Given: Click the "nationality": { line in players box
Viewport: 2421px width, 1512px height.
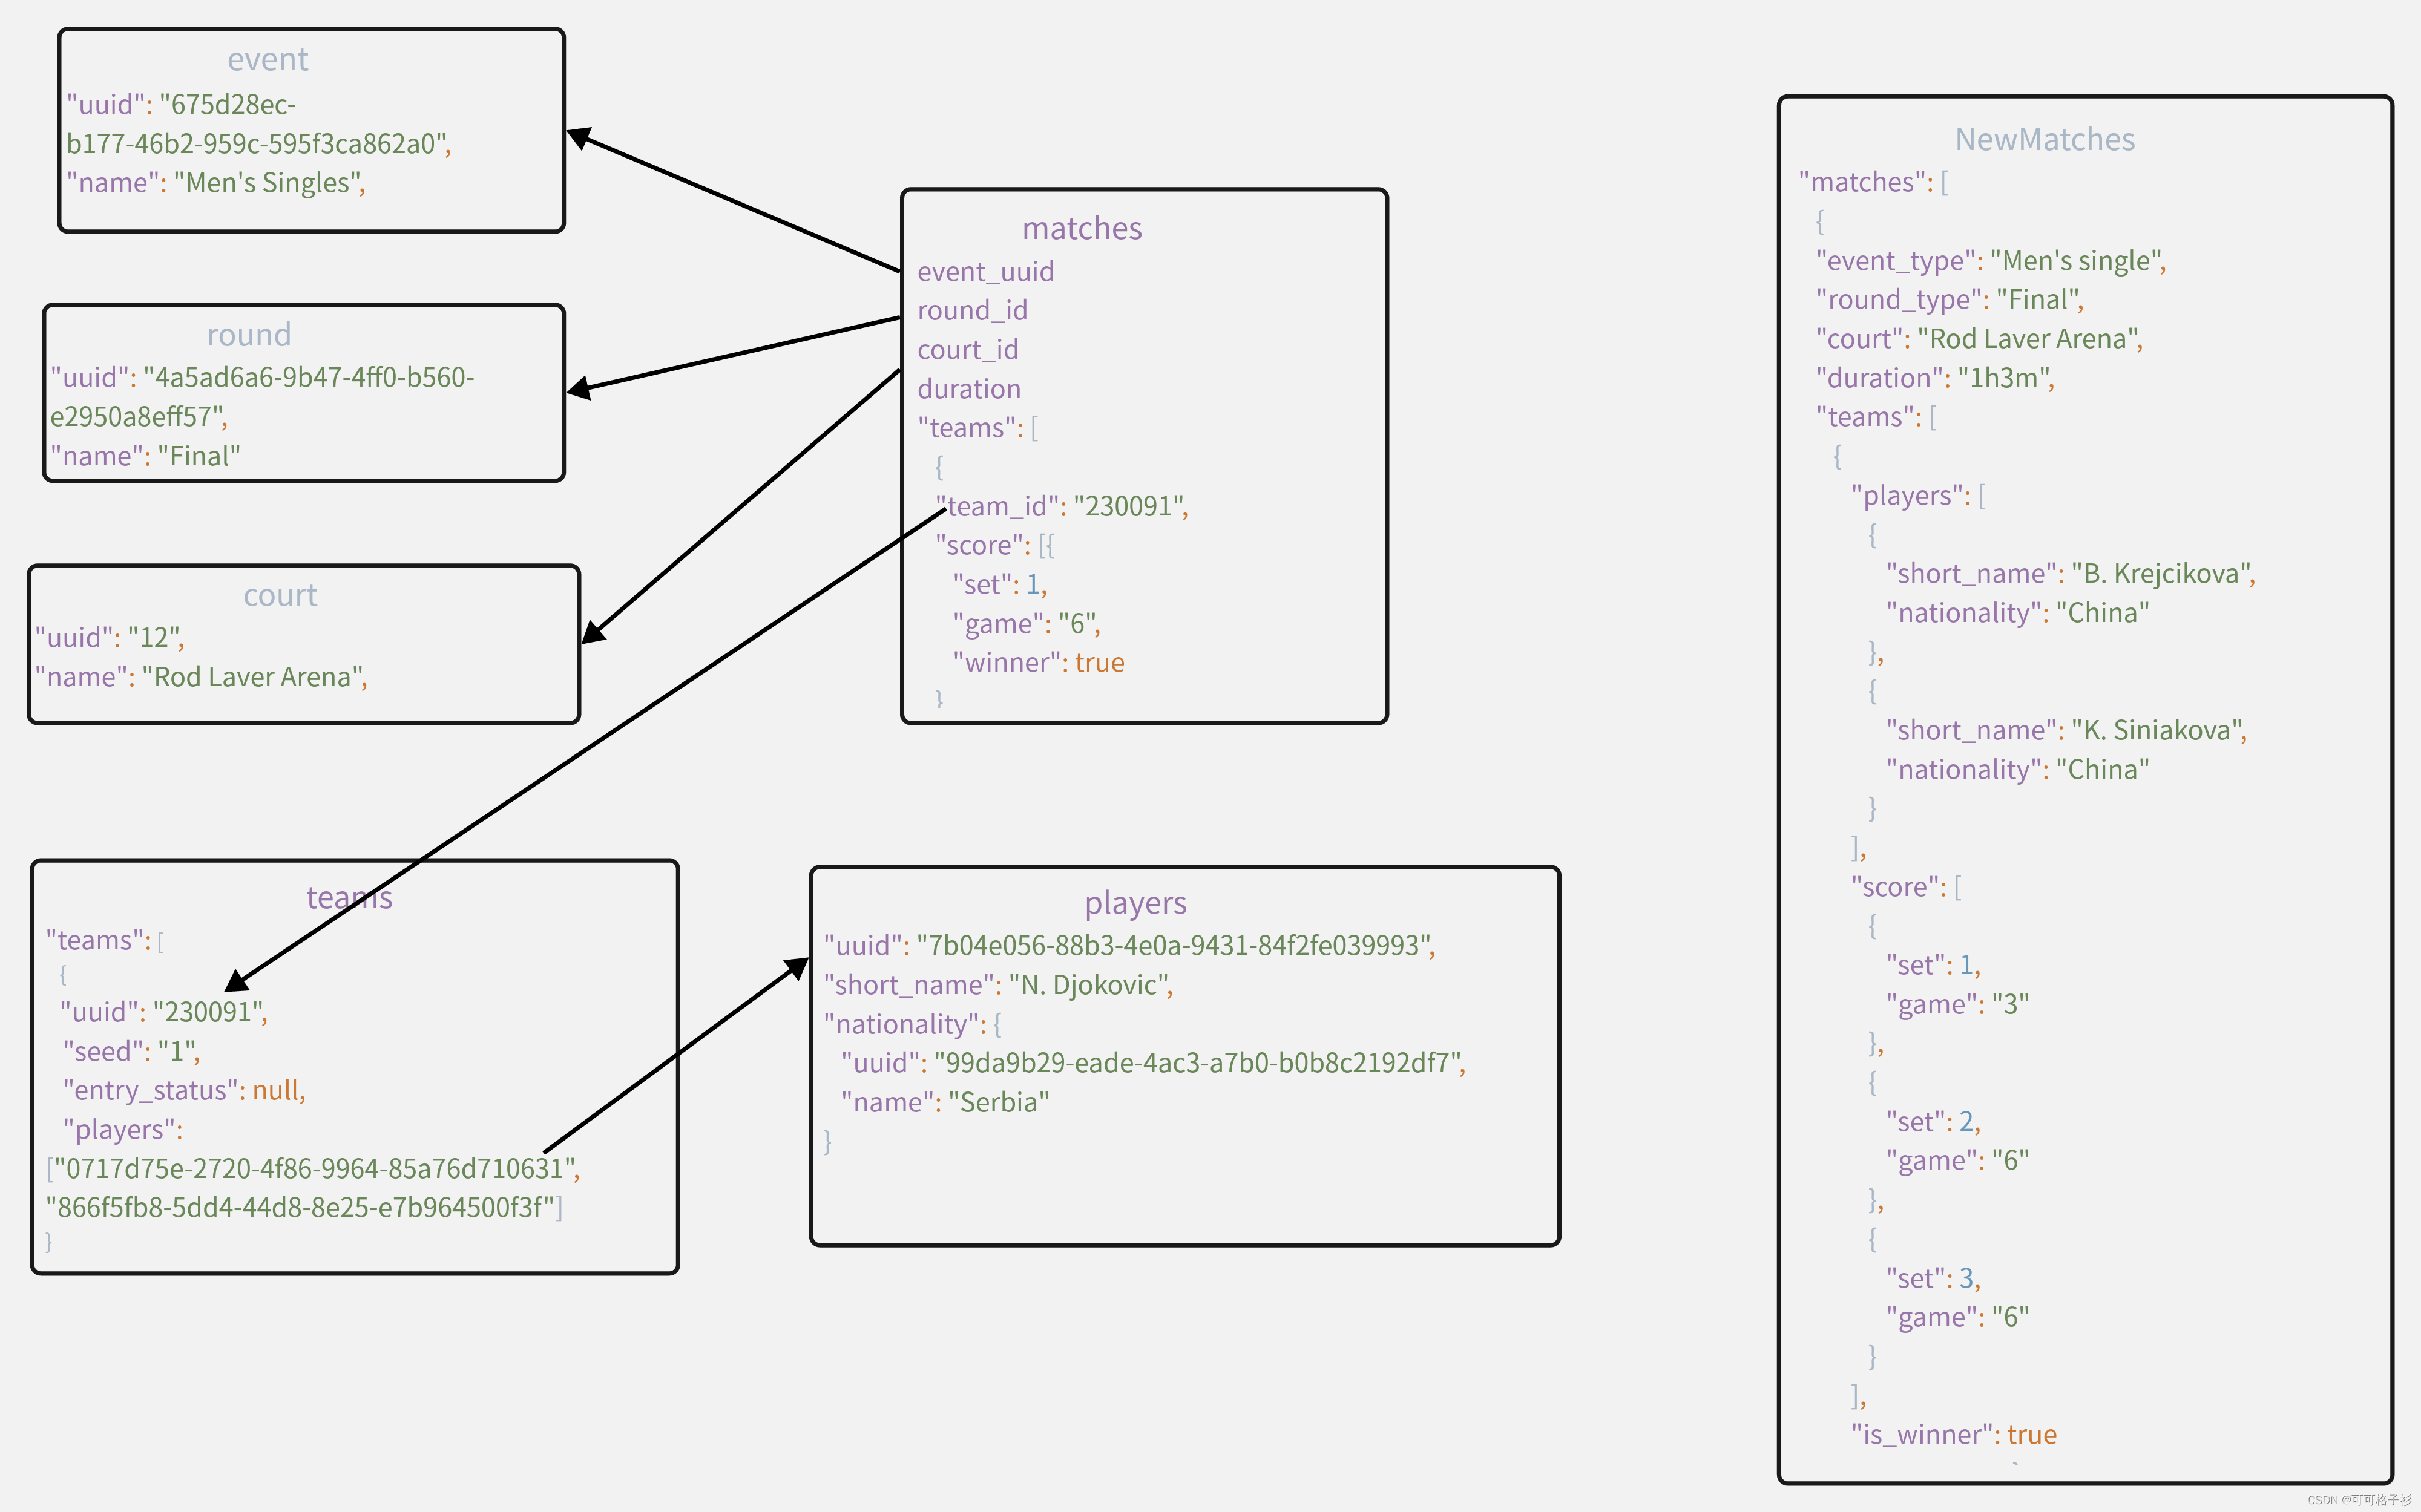Looking at the screenshot, I should pyautogui.click(x=912, y=1025).
